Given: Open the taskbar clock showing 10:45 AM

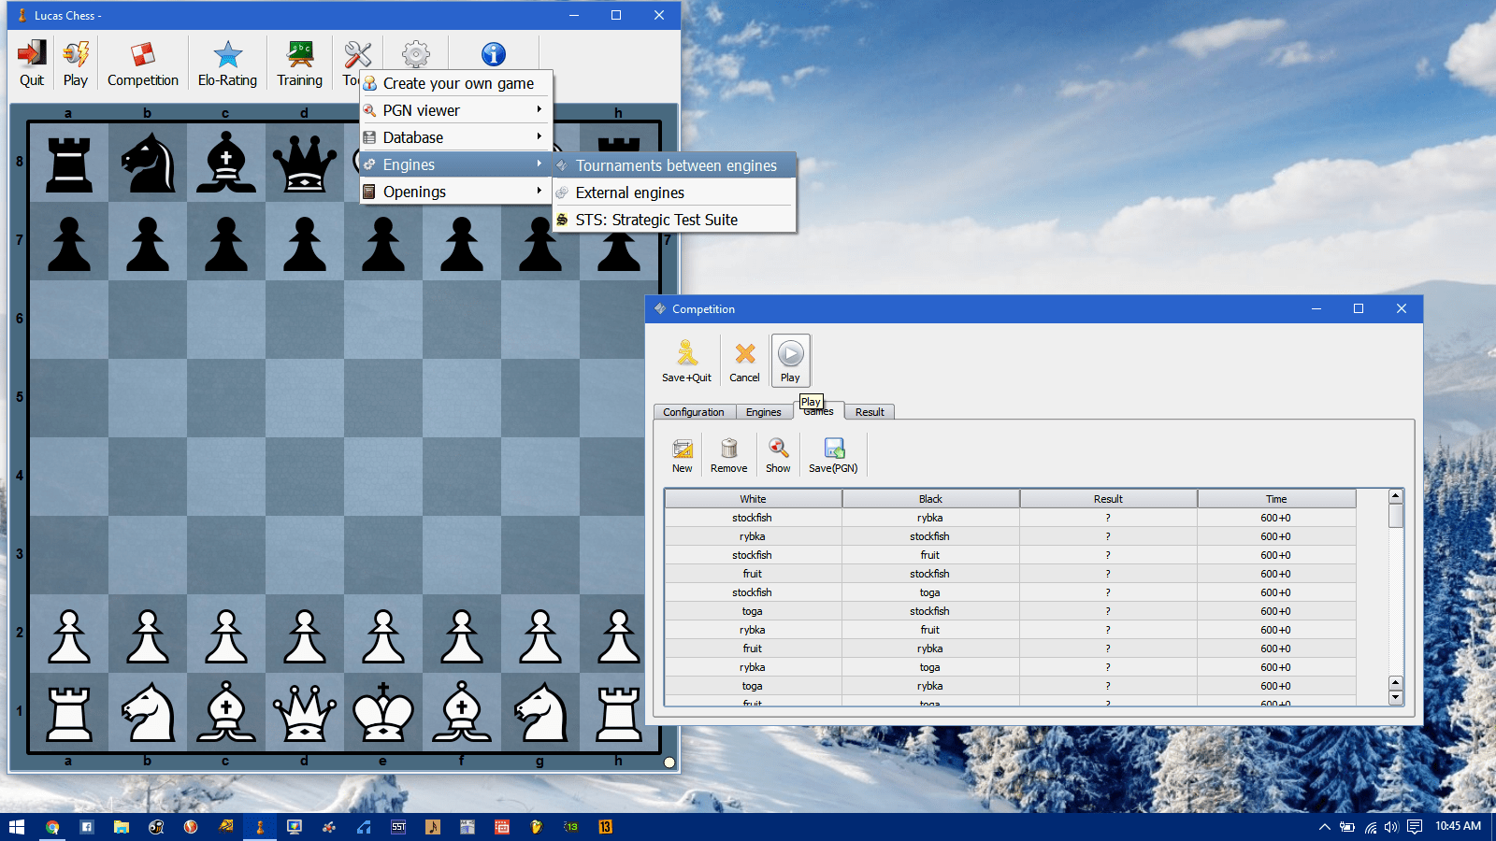Looking at the screenshot, I should [x=1458, y=826].
